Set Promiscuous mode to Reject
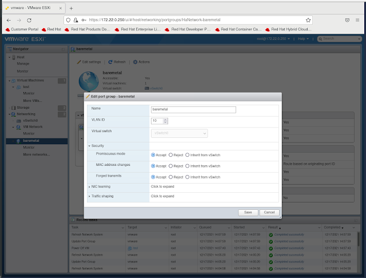The height and width of the screenshot is (278, 366). click(x=170, y=155)
